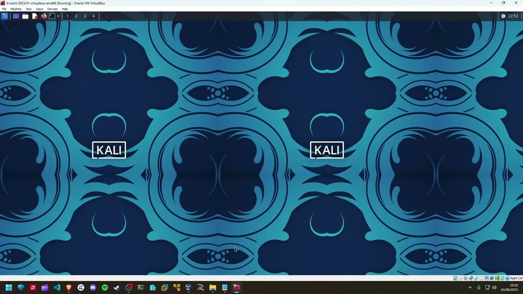Click the running Kali VM taskbar icon
This screenshot has height=294, width=523.
[237, 287]
